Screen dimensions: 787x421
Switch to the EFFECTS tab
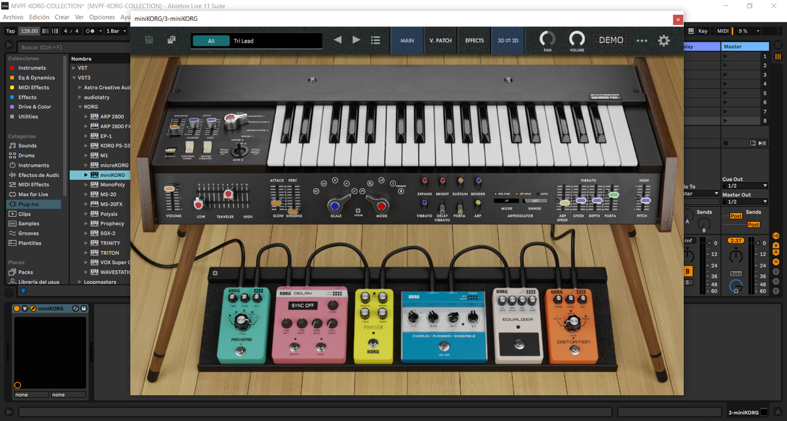474,41
